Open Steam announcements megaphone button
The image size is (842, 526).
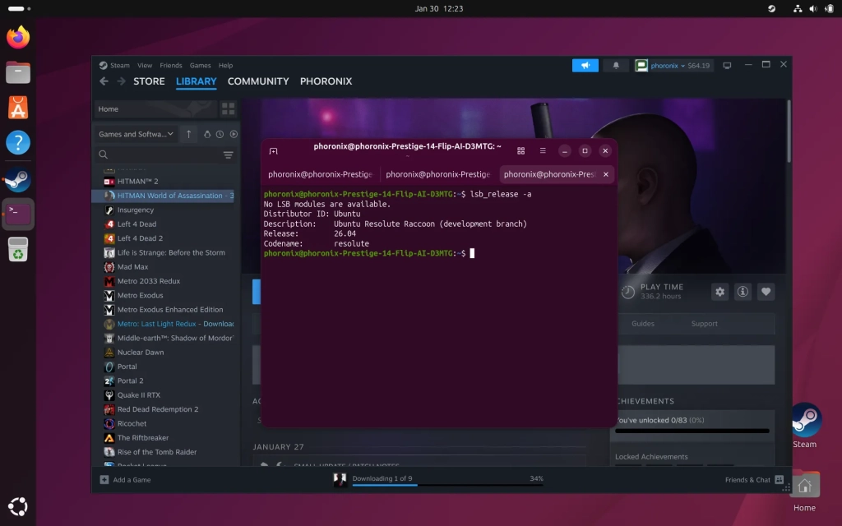click(585, 66)
